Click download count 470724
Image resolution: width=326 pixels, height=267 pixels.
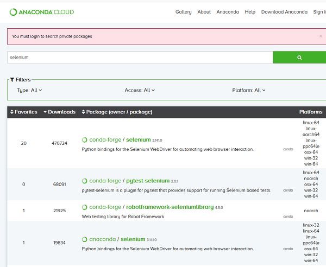coord(59,143)
